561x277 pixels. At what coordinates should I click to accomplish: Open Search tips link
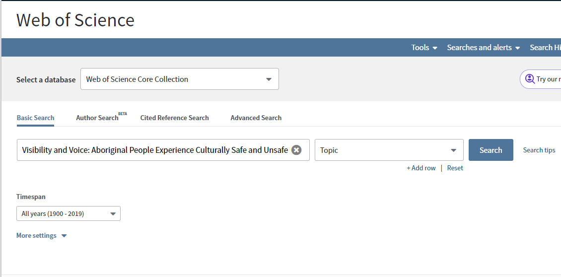pyautogui.click(x=539, y=150)
